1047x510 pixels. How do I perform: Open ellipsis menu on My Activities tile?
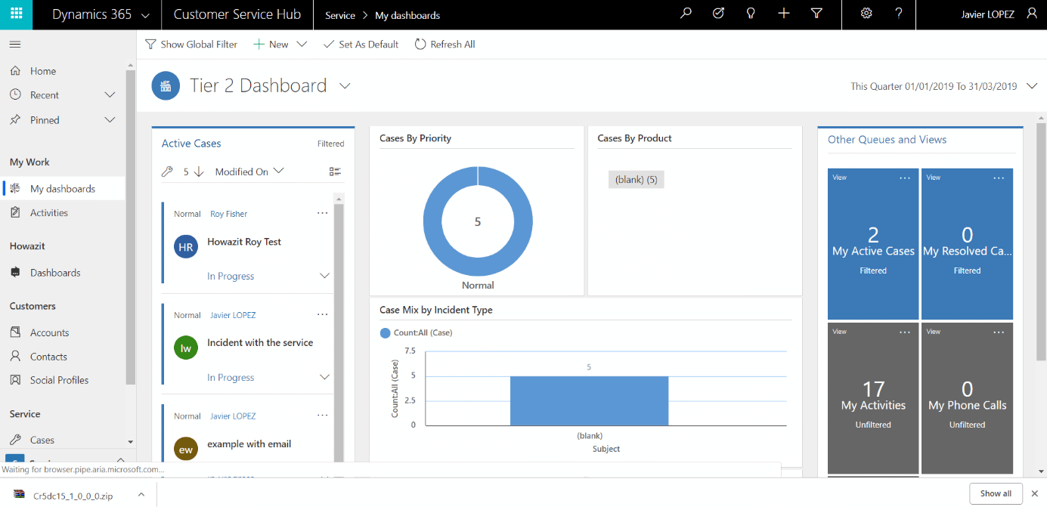(905, 332)
